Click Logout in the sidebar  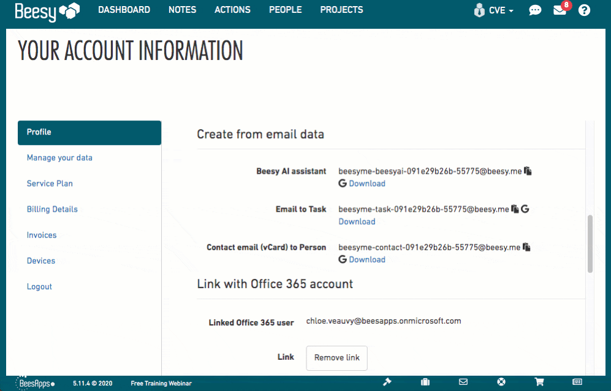point(39,287)
